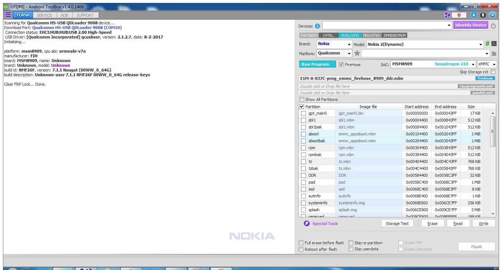Click the Image file column header
The width and height of the screenshot is (502, 270).
pos(368,107)
